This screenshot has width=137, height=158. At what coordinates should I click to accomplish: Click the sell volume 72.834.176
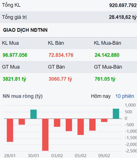61,55
